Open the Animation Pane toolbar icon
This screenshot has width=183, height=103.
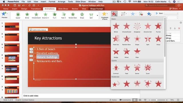click(x=141, y=14)
